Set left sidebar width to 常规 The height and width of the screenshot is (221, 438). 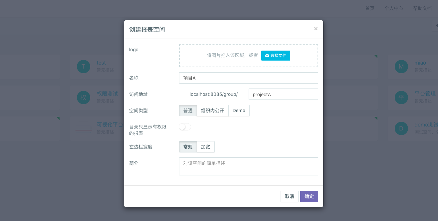point(188,147)
